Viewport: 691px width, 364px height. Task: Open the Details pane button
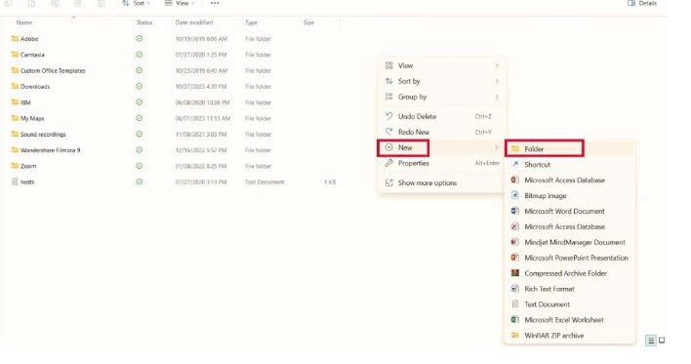[642, 3]
